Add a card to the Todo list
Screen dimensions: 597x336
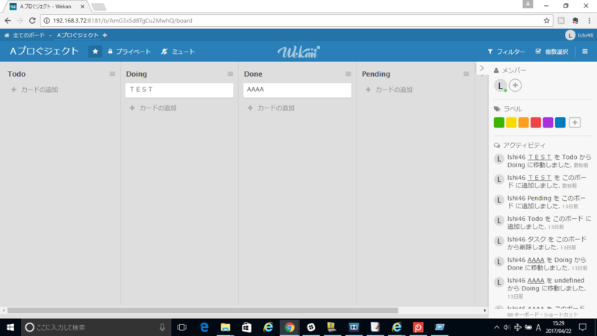(34, 90)
